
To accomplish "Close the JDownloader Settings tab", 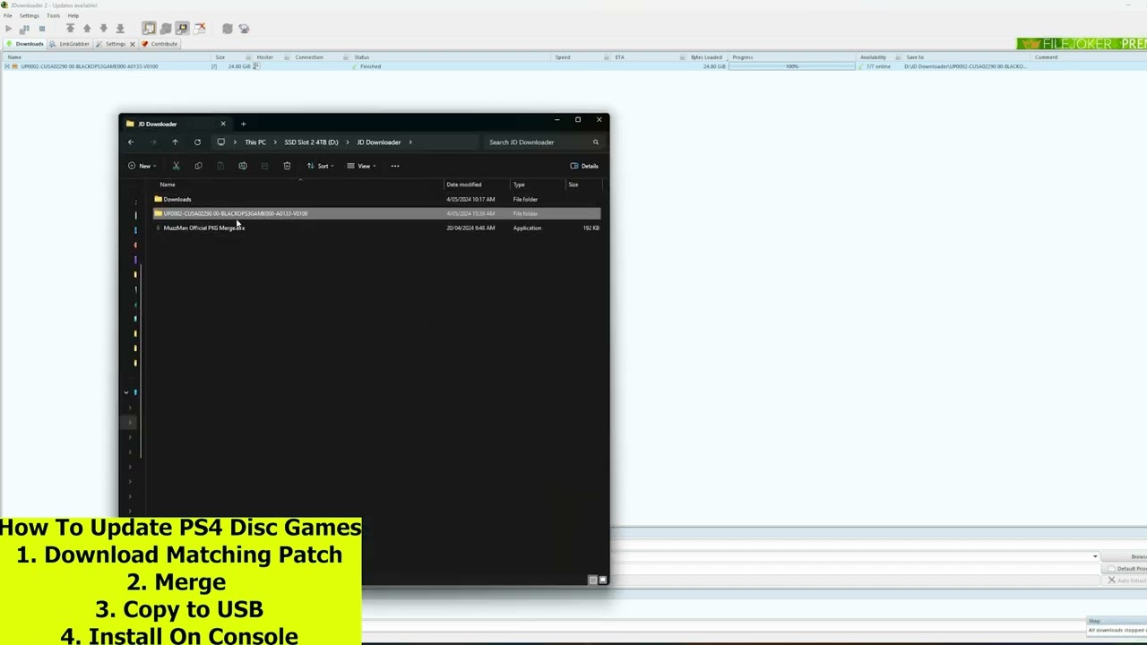I will [133, 44].
